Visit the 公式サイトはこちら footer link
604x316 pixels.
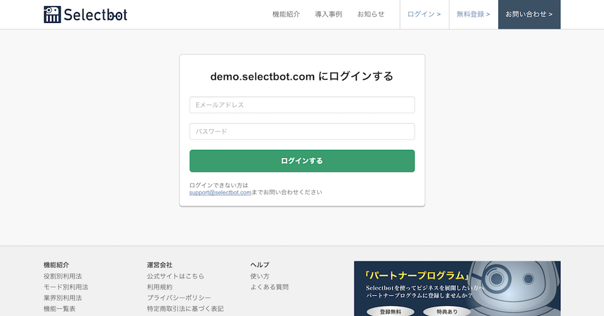coord(175,276)
